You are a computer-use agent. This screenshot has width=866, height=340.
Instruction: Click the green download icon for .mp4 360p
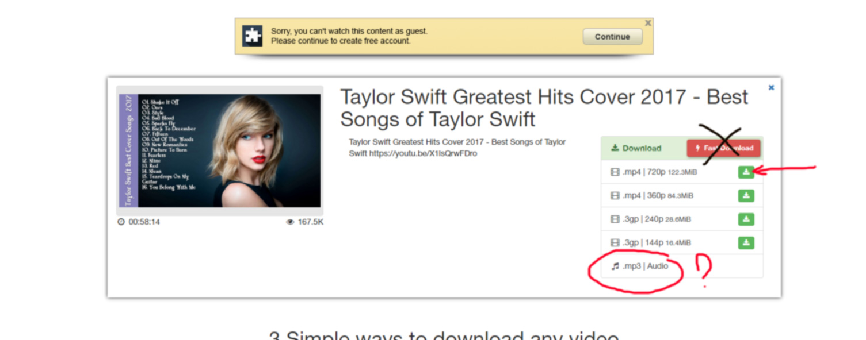(746, 196)
